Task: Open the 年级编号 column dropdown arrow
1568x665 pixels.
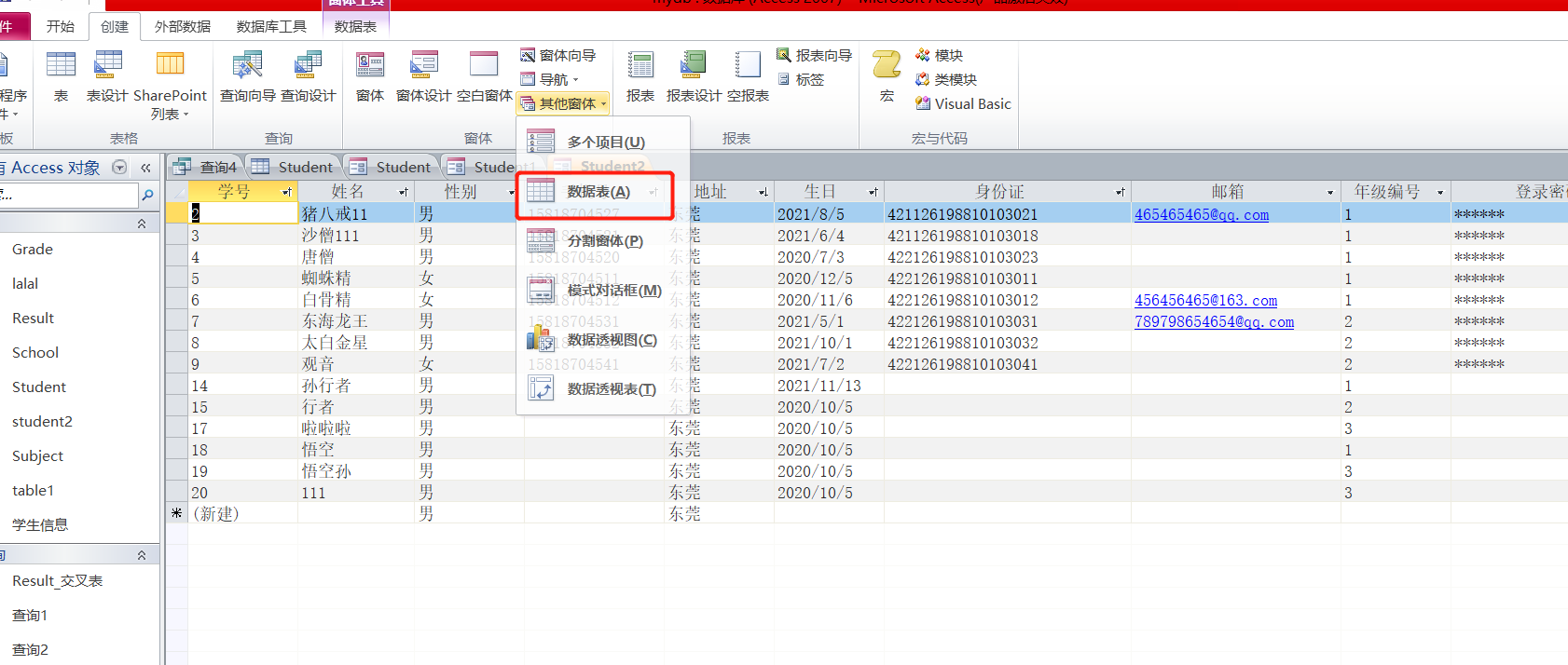Action: [1440, 192]
